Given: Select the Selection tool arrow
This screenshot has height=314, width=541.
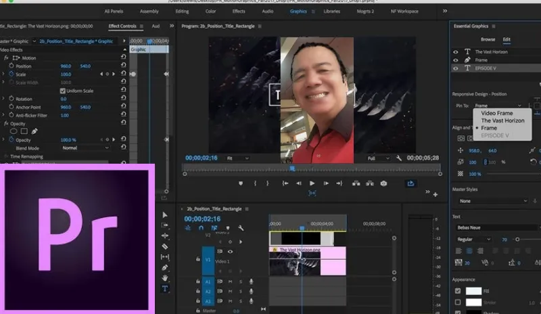Looking at the screenshot, I should 165,215.
